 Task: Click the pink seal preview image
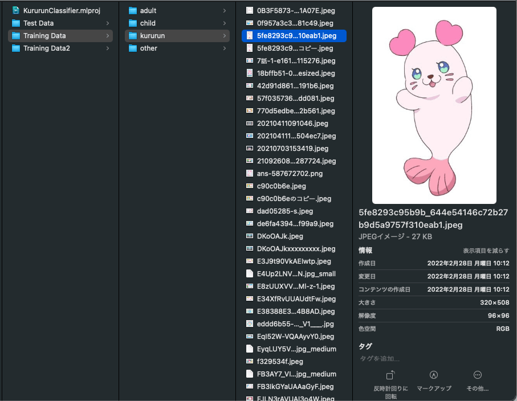434,105
